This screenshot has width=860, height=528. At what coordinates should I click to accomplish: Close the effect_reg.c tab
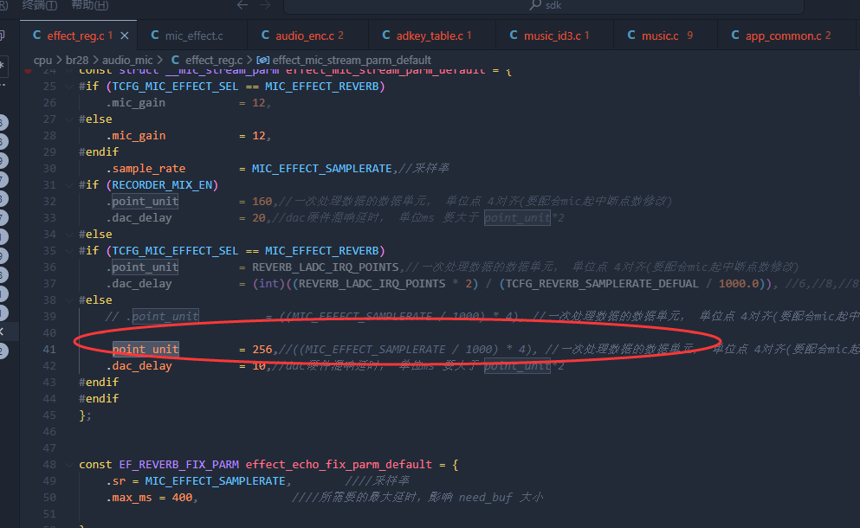[x=125, y=35]
